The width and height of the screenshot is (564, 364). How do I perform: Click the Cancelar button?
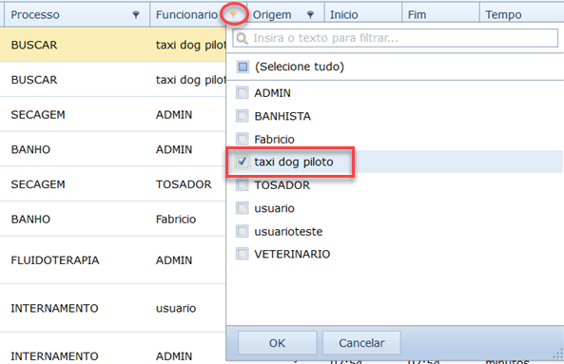tap(361, 343)
